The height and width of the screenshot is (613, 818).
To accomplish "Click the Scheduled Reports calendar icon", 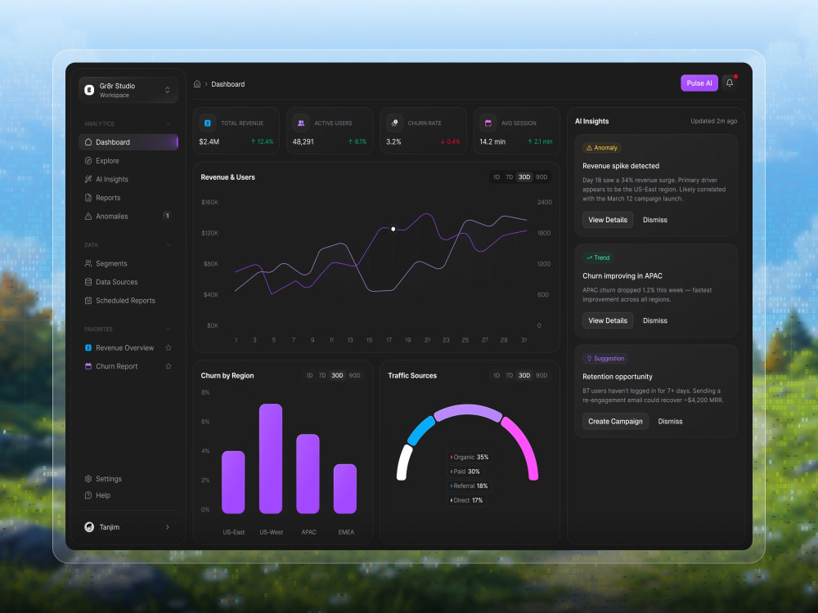I will 88,300.
